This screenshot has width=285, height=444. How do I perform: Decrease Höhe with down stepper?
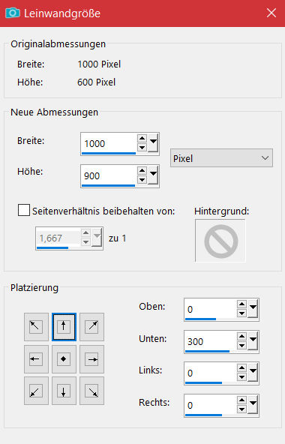click(x=142, y=179)
